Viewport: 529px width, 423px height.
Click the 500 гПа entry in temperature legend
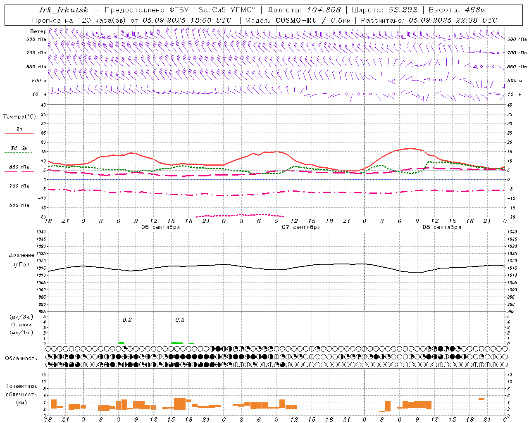pyautogui.click(x=19, y=205)
